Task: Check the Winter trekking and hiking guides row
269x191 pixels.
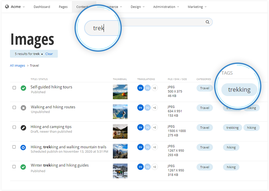Action: click(x=14, y=167)
